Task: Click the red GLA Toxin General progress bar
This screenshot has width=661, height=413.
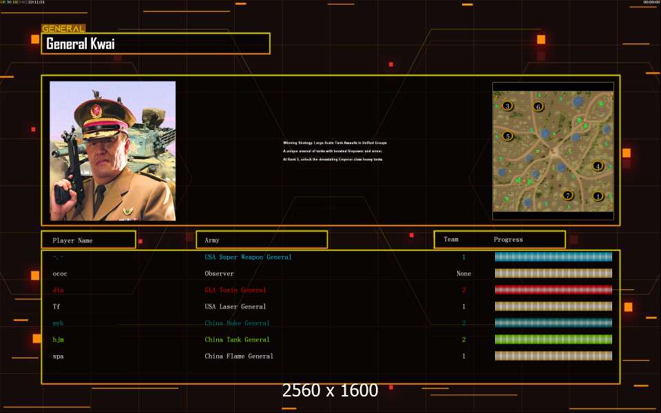Action: (x=554, y=290)
